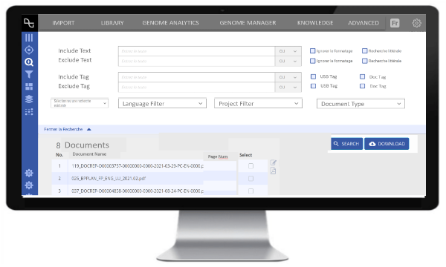Click the funnel filter icon in sidebar

(x=29, y=74)
